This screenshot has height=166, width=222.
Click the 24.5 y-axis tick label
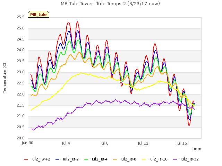coord(20,39)
